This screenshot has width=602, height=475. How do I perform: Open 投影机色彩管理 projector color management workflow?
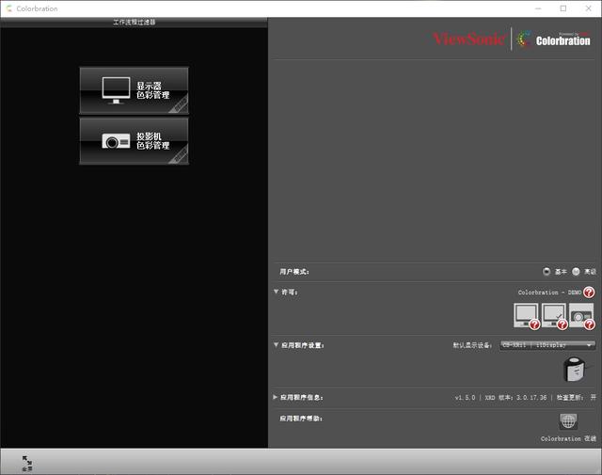click(x=134, y=141)
